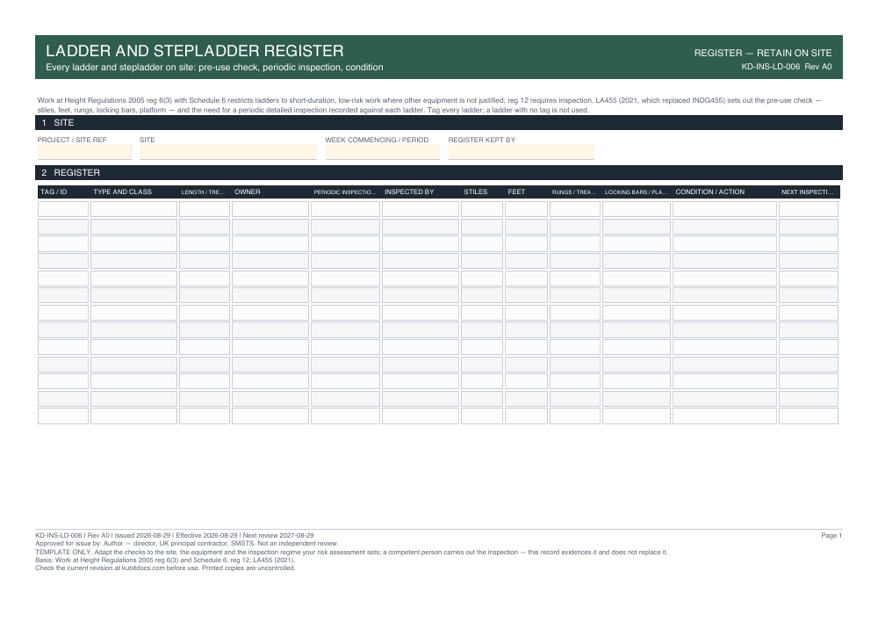The width and height of the screenshot is (878, 622).
Task: Click the first-row Condition / Action cell
Action: [724, 209]
